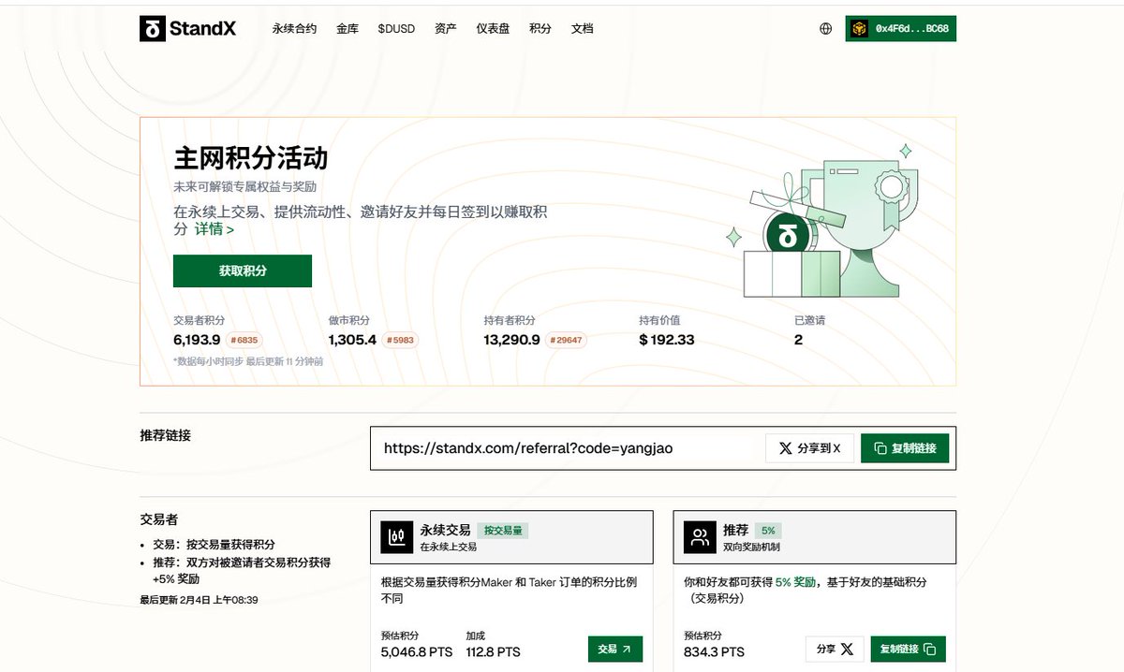Open 文档 menu item
This screenshot has height=672, width=1124.
click(x=582, y=29)
